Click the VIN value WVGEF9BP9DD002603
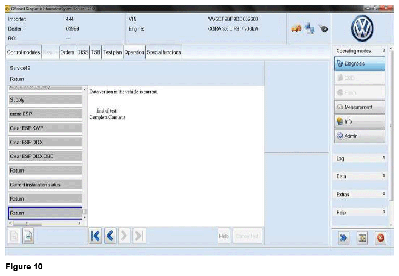Image resolution: width=399 pixels, height=276 pixels. [x=233, y=19]
